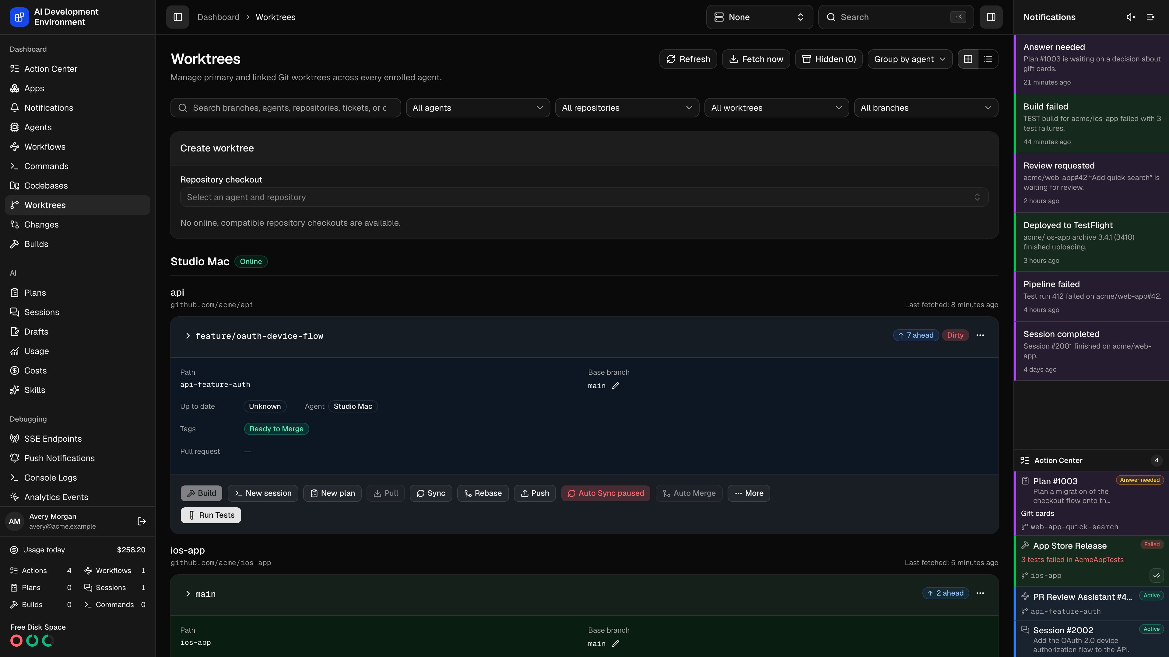Edit base branch main for api-feature-auth

(615, 386)
